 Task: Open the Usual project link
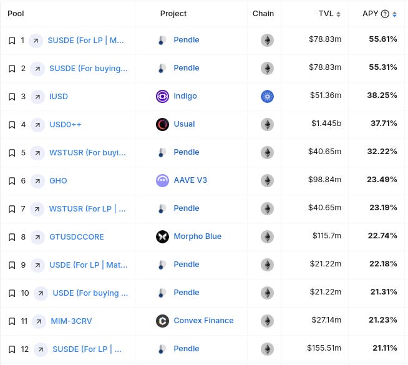(184, 124)
